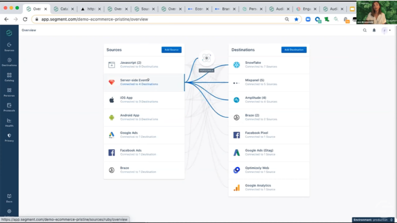The width and height of the screenshot is (397, 223).
Task: Click the red gem Server-side Events icon
Action: (111, 82)
